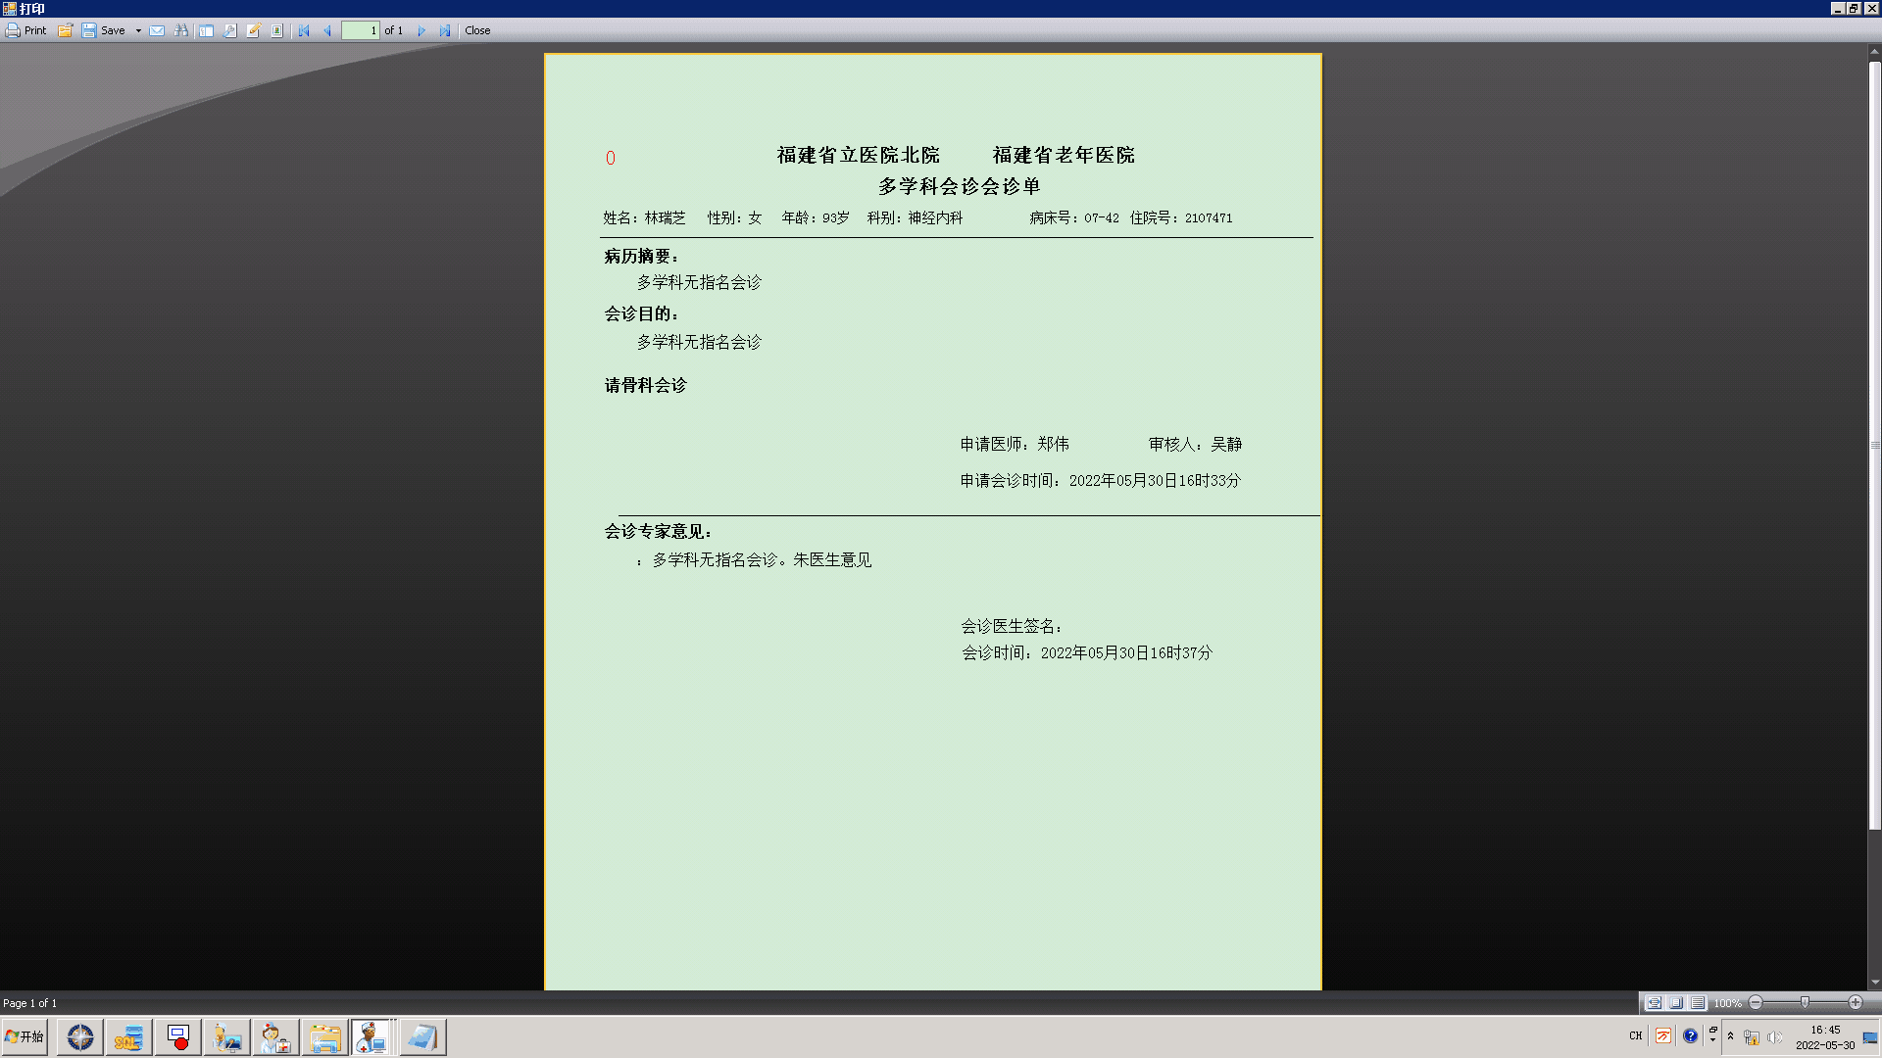Expand hidden system tray icons chevron
This screenshot has width=1882, height=1058.
1730,1035
